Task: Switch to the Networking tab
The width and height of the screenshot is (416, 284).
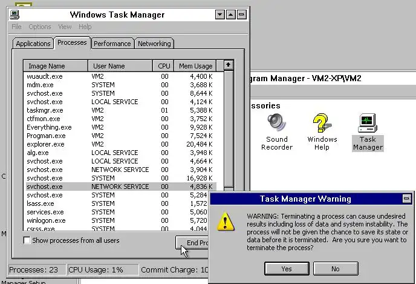Action: [154, 44]
